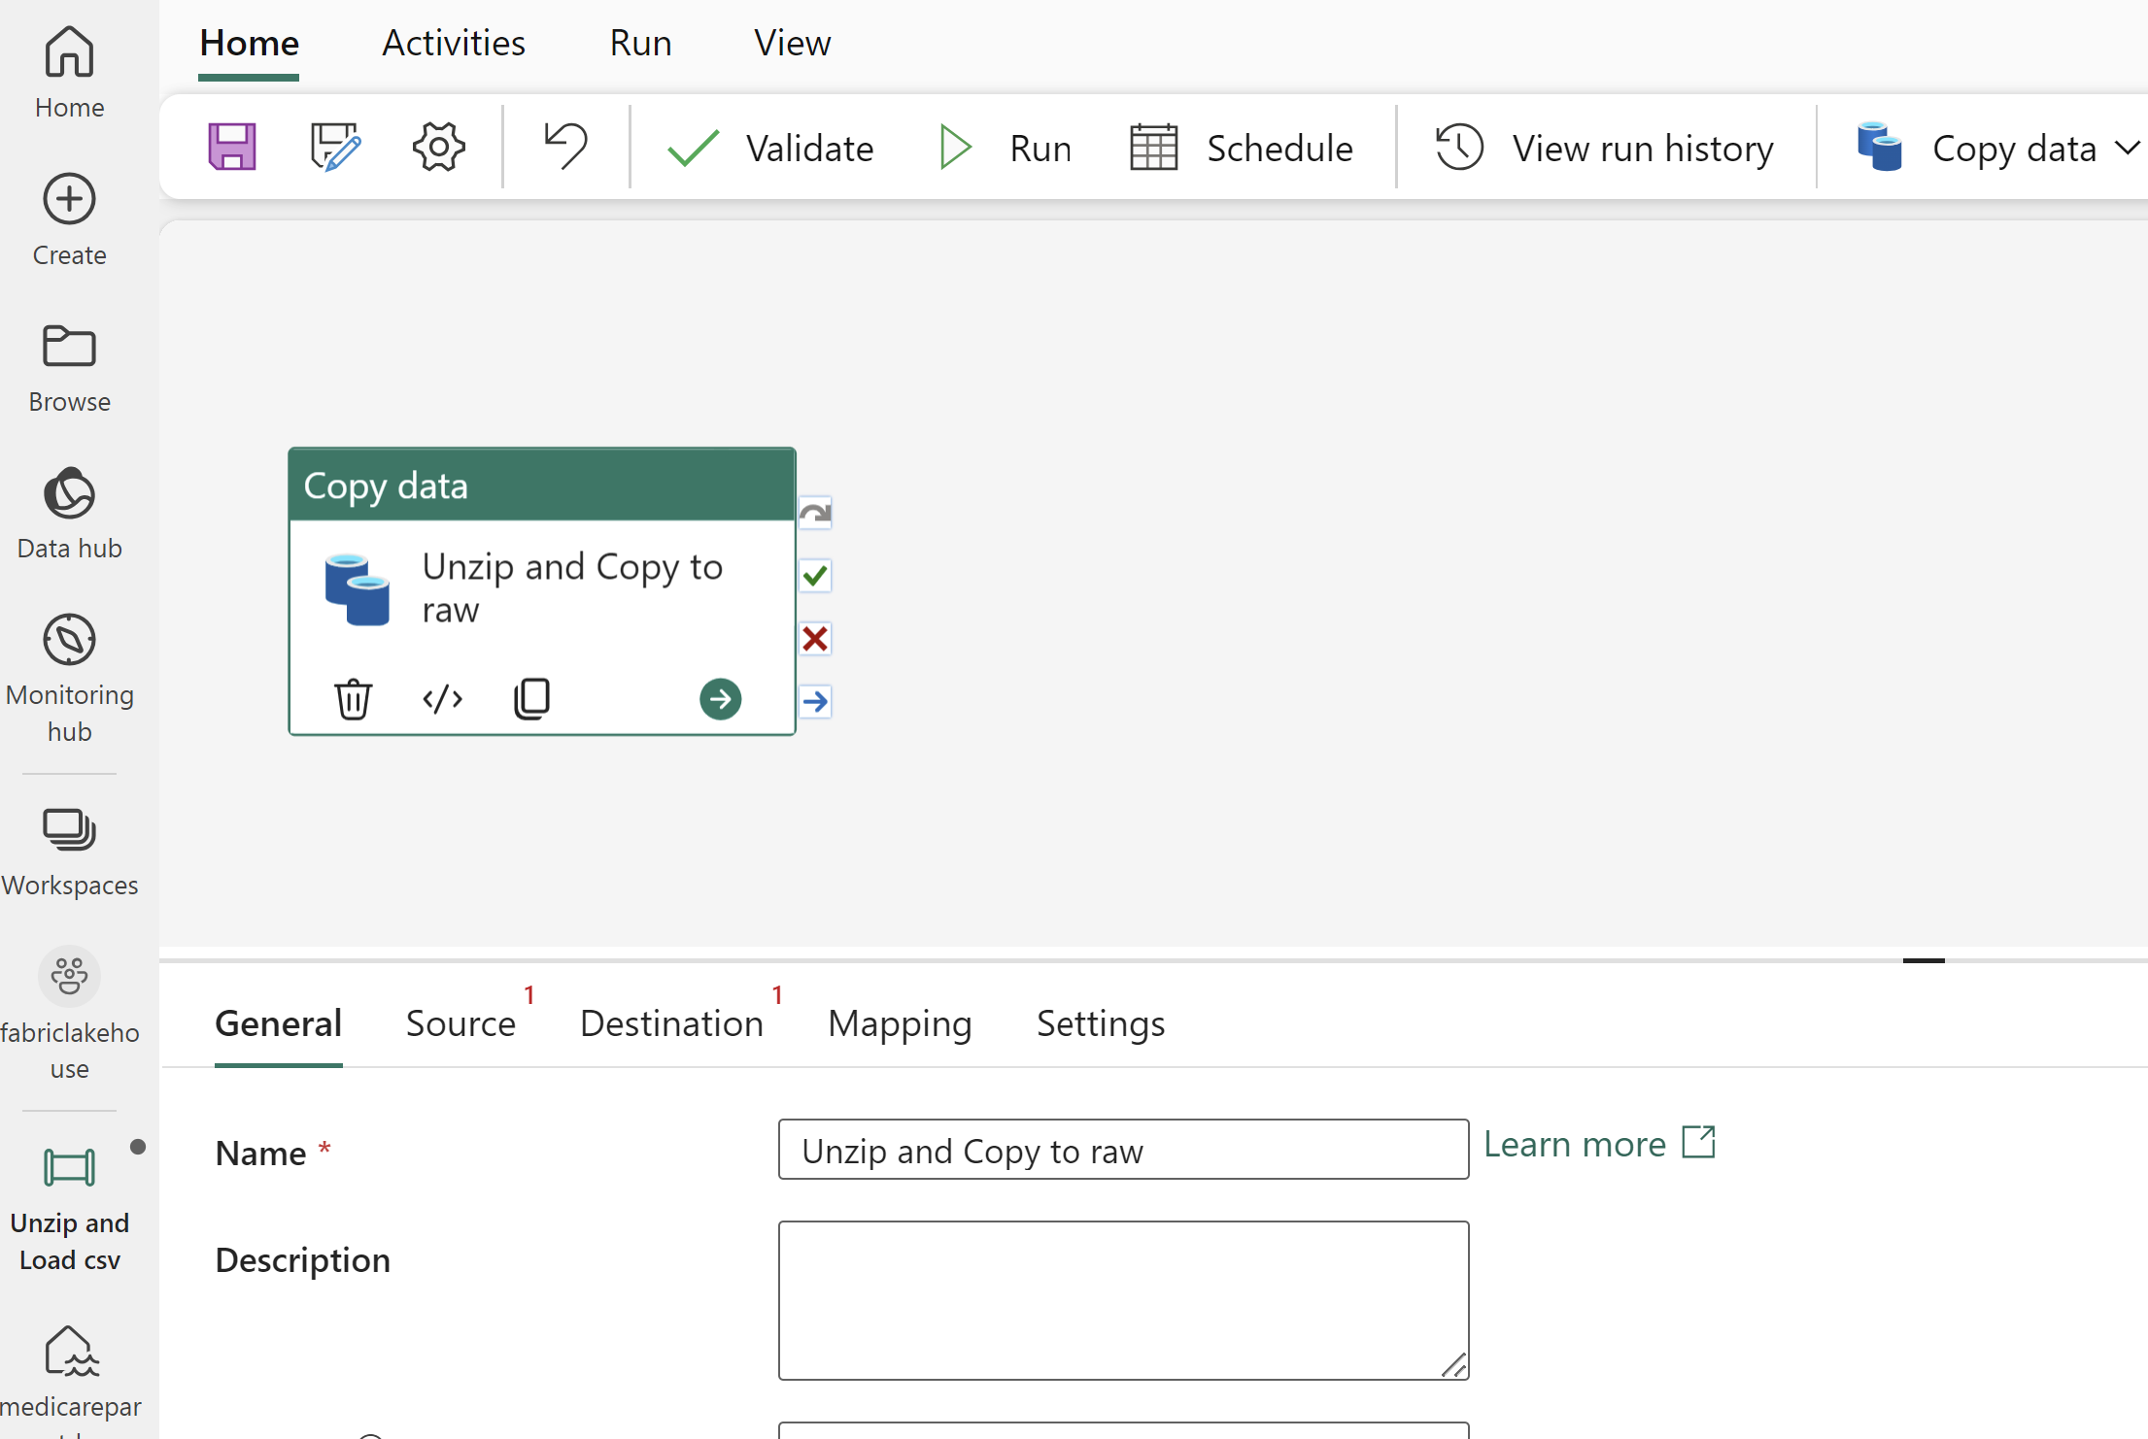Select the red On fail X connector
This screenshot has height=1439, width=2148.
[x=815, y=639]
